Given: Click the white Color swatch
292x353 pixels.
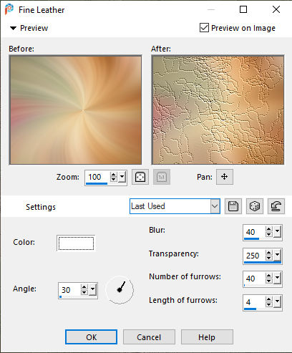Looking at the screenshot, I should [x=76, y=243].
